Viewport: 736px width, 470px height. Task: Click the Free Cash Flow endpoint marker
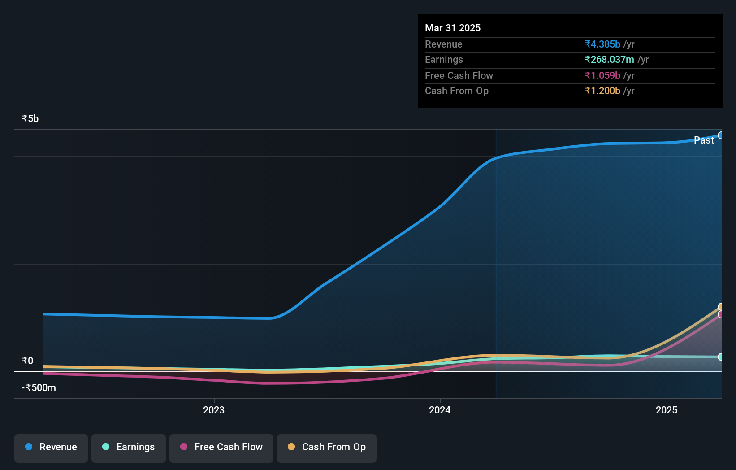[x=721, y=315]
